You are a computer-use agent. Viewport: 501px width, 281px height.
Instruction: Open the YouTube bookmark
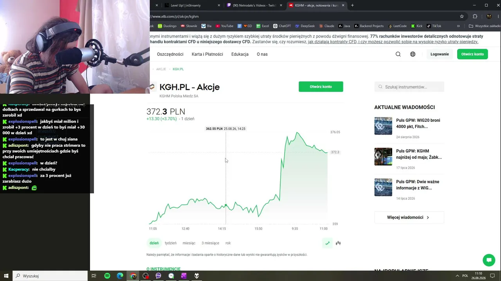224,26
